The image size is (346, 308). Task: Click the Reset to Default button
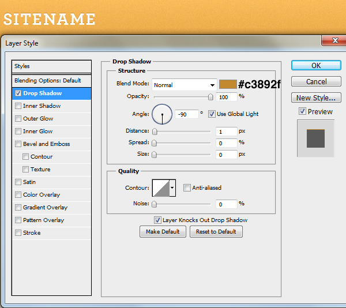216,232
